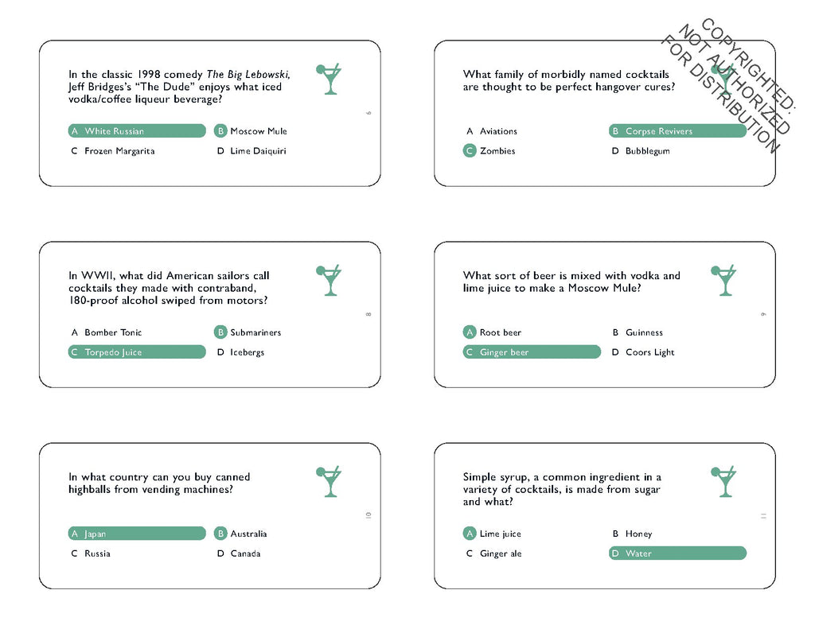The image size is (815, 629).
Task: Click cocktail icon on Moscow Mule beer card
Action: pyautogui.click(x=723, y=280)
